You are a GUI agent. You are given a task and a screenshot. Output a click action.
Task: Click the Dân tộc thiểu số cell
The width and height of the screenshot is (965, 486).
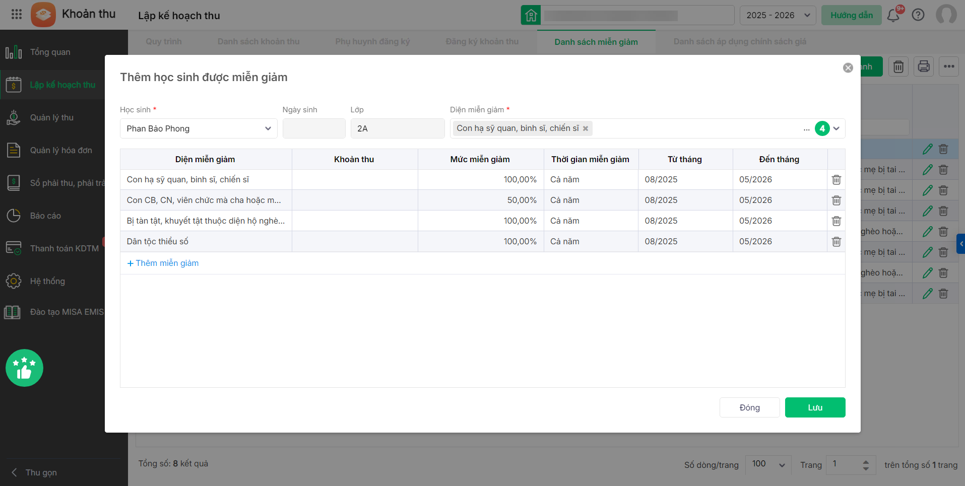point(206,242)
